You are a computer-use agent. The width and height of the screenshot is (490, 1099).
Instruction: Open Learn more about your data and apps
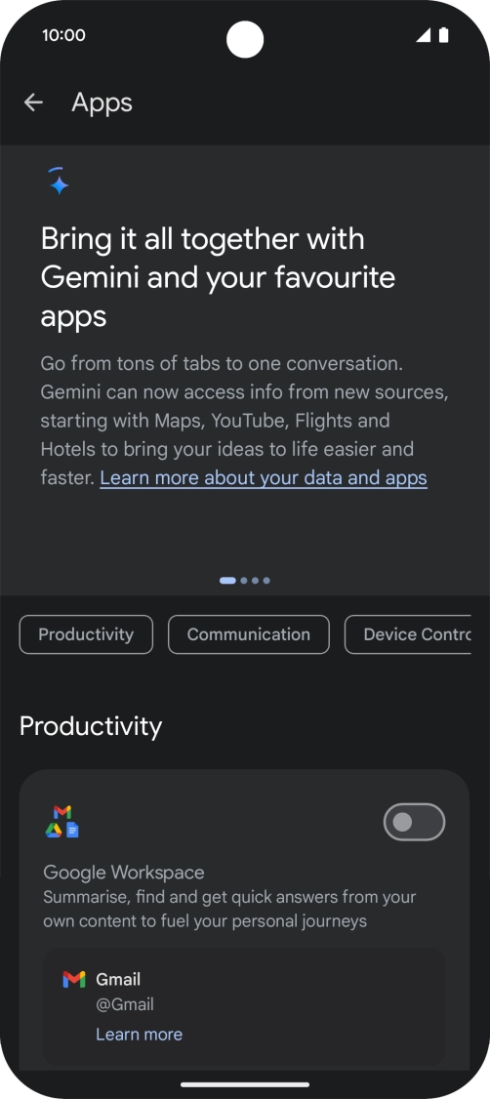pos(264,478)
